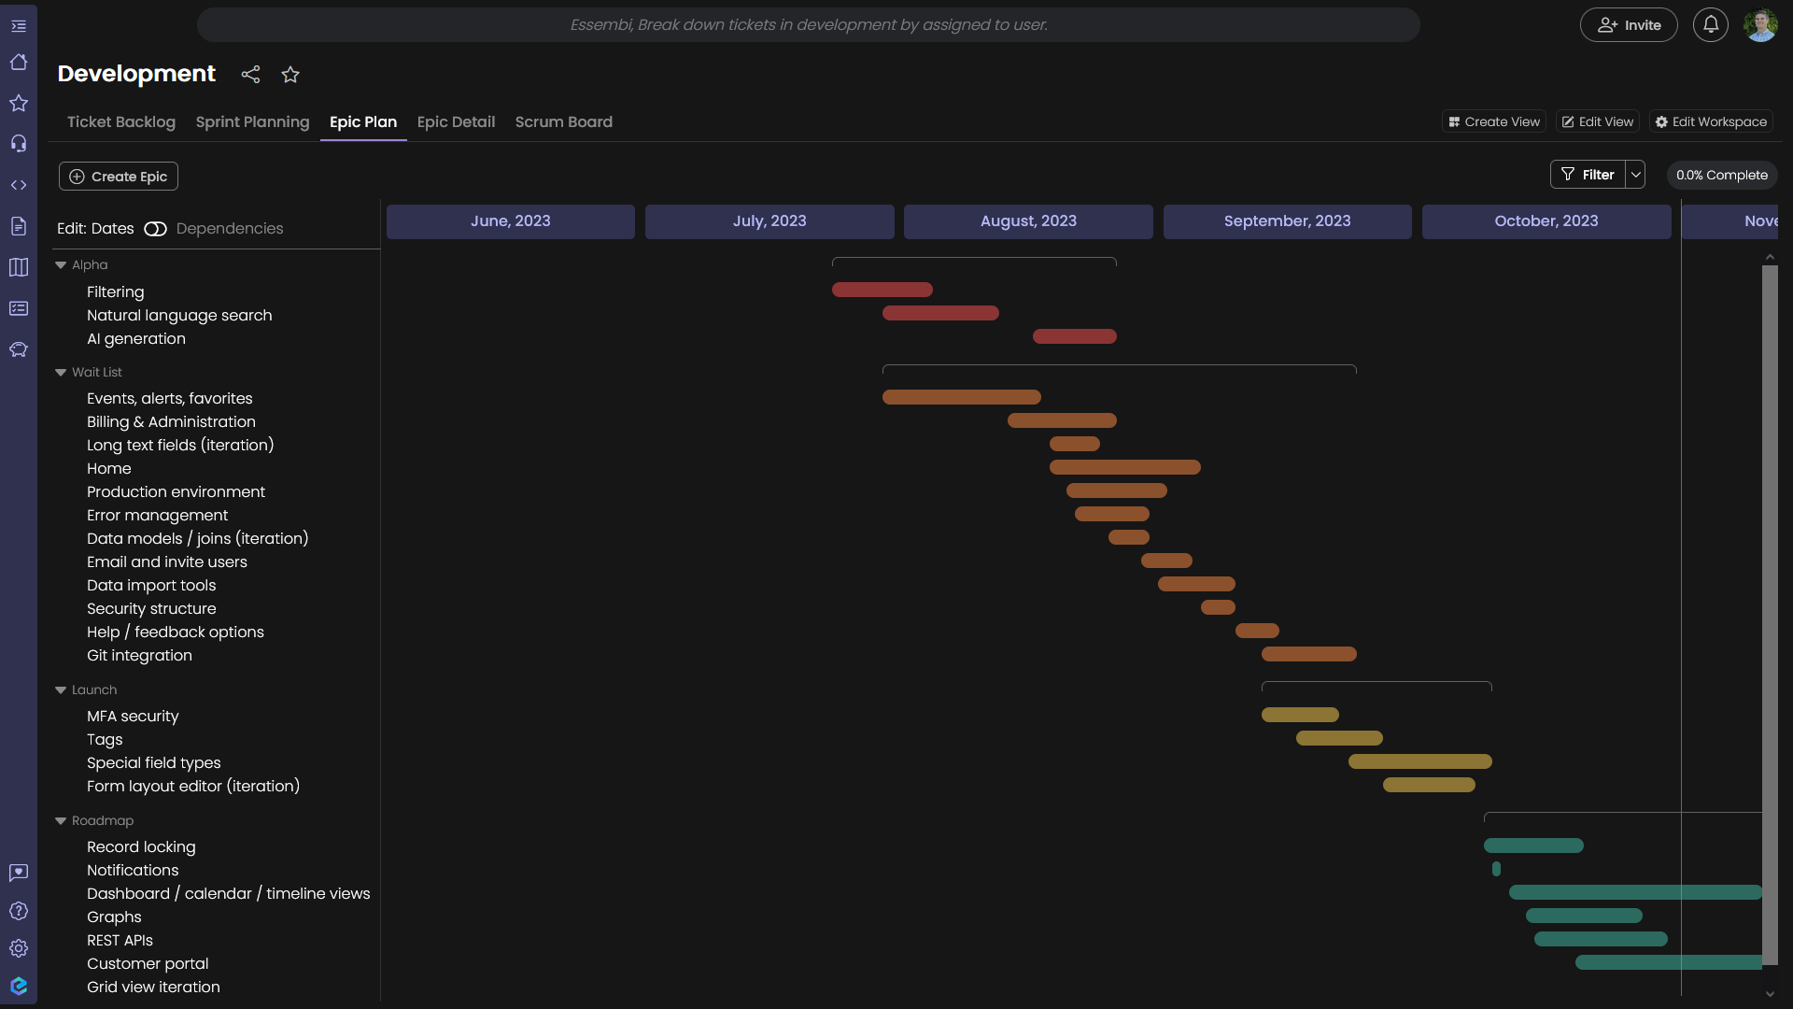Open the help question mark icon
This screenshot has height=1009, width=1793.
(19, 911)
